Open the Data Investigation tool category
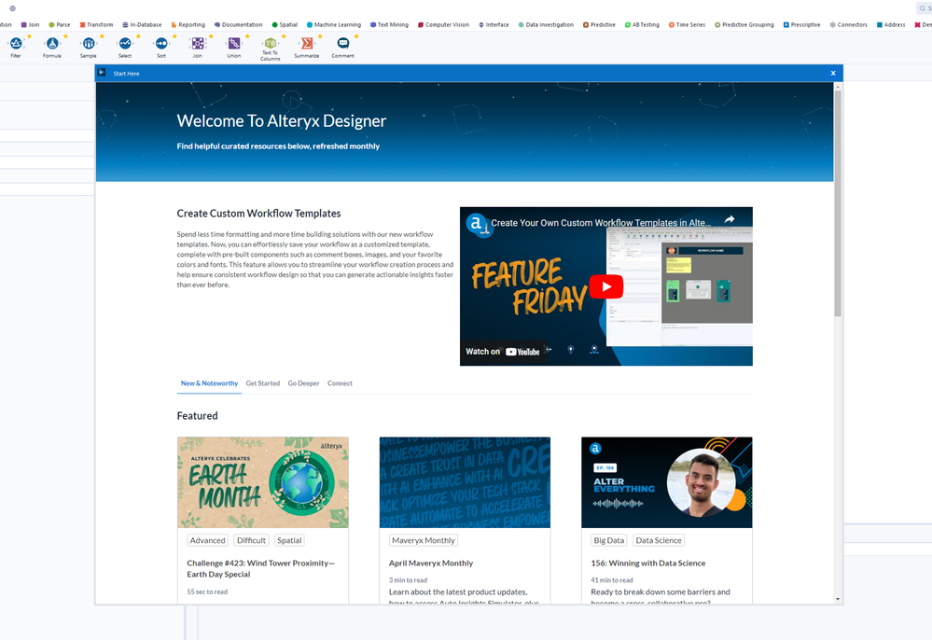Screen dimensions: 932x640 click(x=547, y=25)
